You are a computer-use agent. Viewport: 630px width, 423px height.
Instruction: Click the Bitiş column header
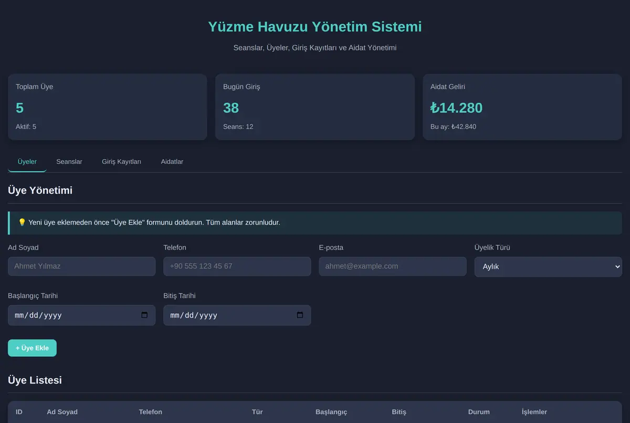point(399,412)
